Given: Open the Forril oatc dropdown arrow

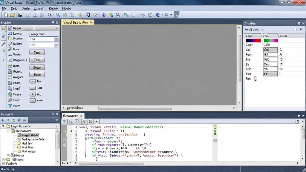Looking at the screenshot, I should pos(263,30).
